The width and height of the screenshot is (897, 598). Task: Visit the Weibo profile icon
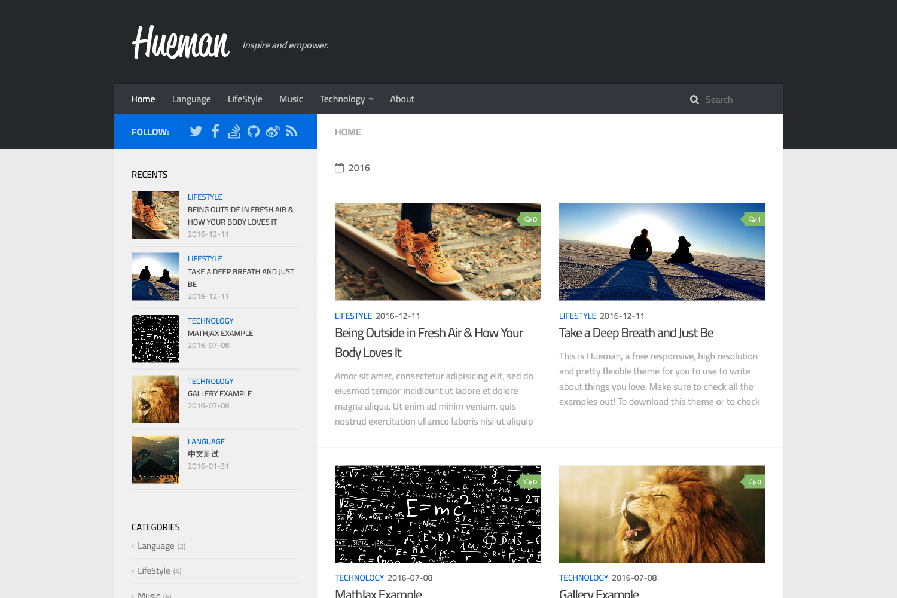click(273, 131)
